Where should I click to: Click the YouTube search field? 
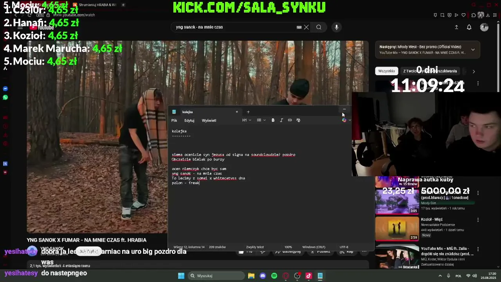tap(235, 27)
